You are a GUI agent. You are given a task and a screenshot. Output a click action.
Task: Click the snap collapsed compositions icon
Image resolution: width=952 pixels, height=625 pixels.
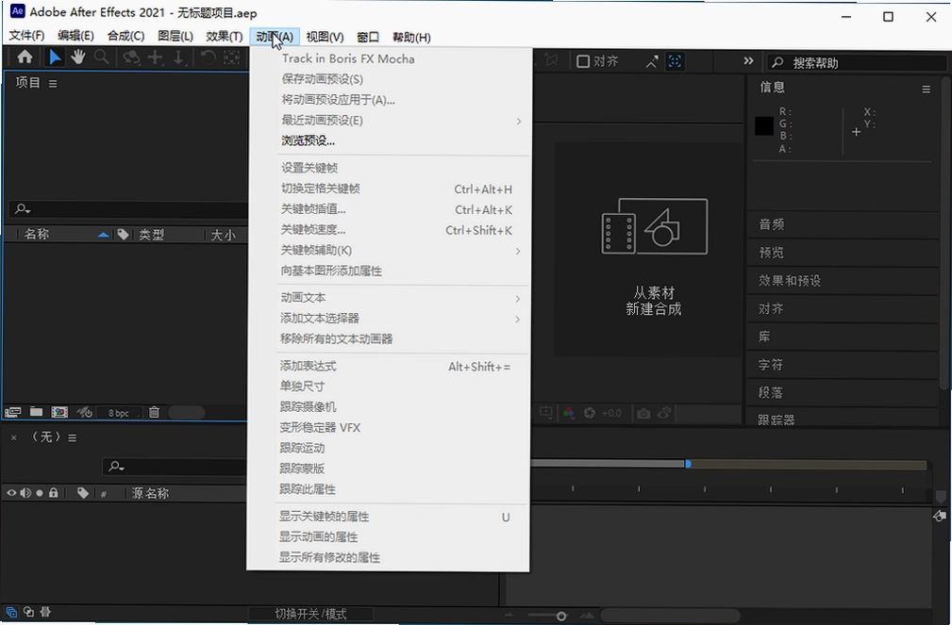[675, 61]
